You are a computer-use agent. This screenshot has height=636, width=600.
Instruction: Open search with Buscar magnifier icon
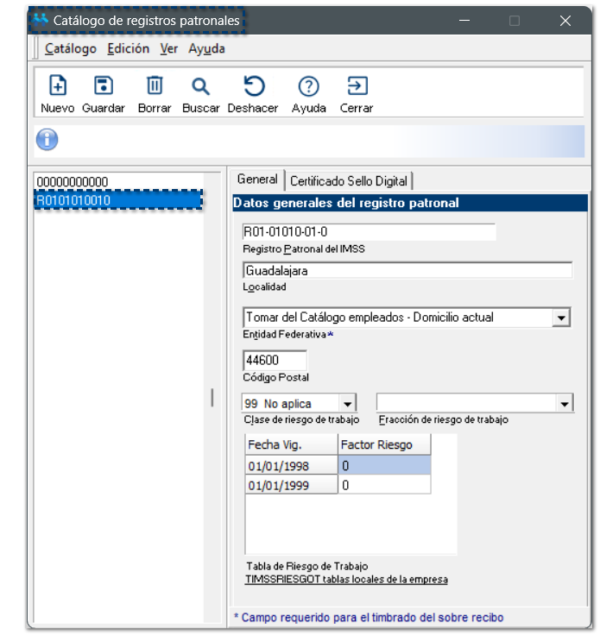[x=200, y=86]
